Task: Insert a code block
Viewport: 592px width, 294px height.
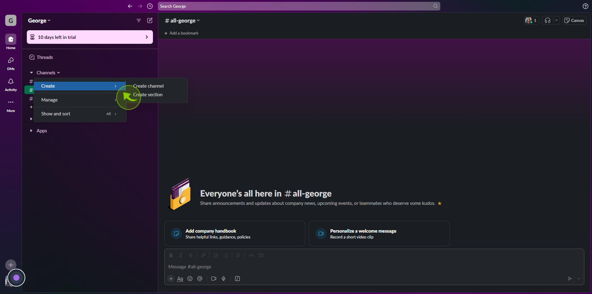Action: pos(261,255)
